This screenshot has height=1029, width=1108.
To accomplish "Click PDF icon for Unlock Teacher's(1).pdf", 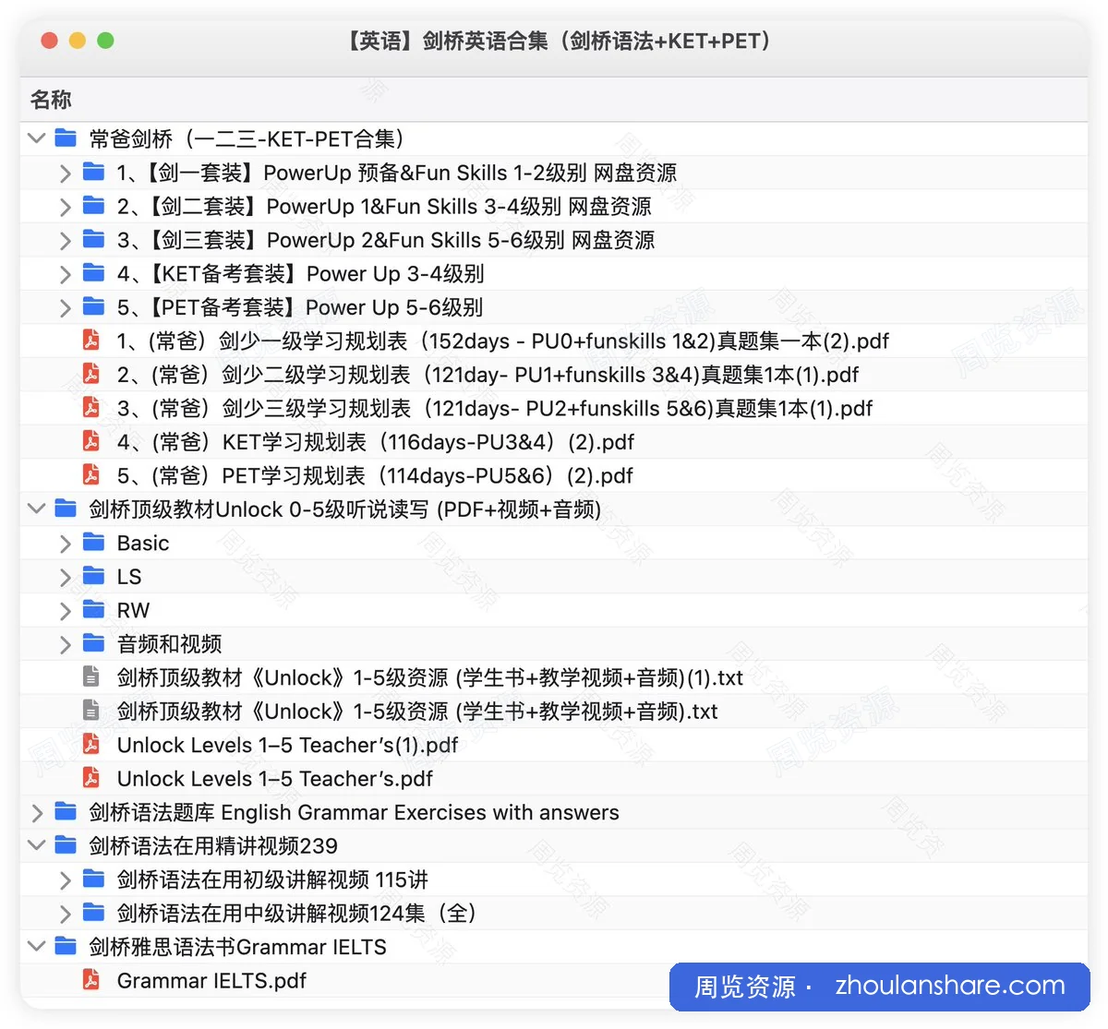I will [x=91, y=745].
